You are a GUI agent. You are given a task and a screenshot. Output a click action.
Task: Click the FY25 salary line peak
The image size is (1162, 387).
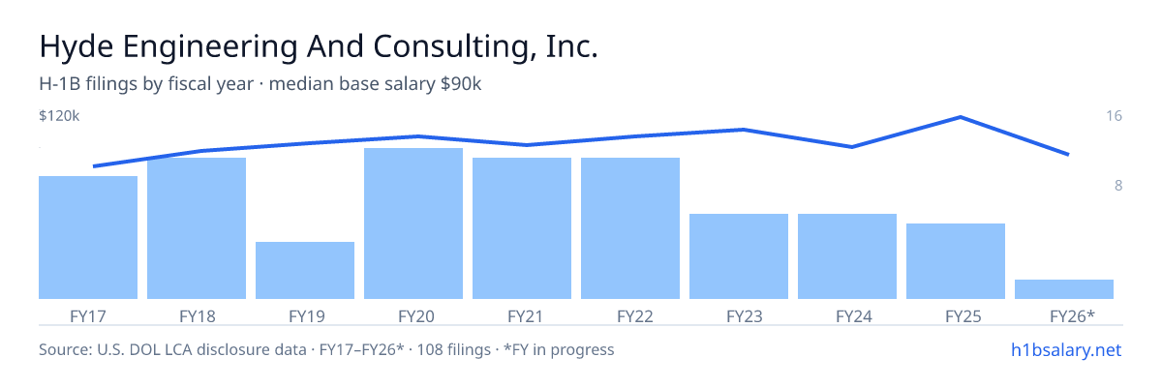click(960, 117)
